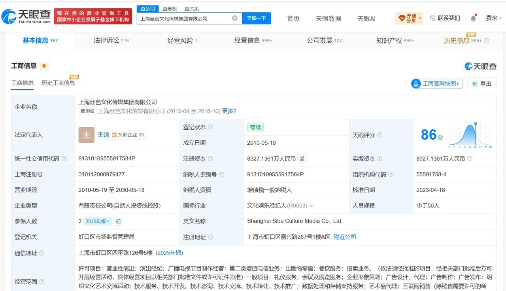Open the 经营风险 tab
This screenshot has height=291, width=506.
click(182, 40)
